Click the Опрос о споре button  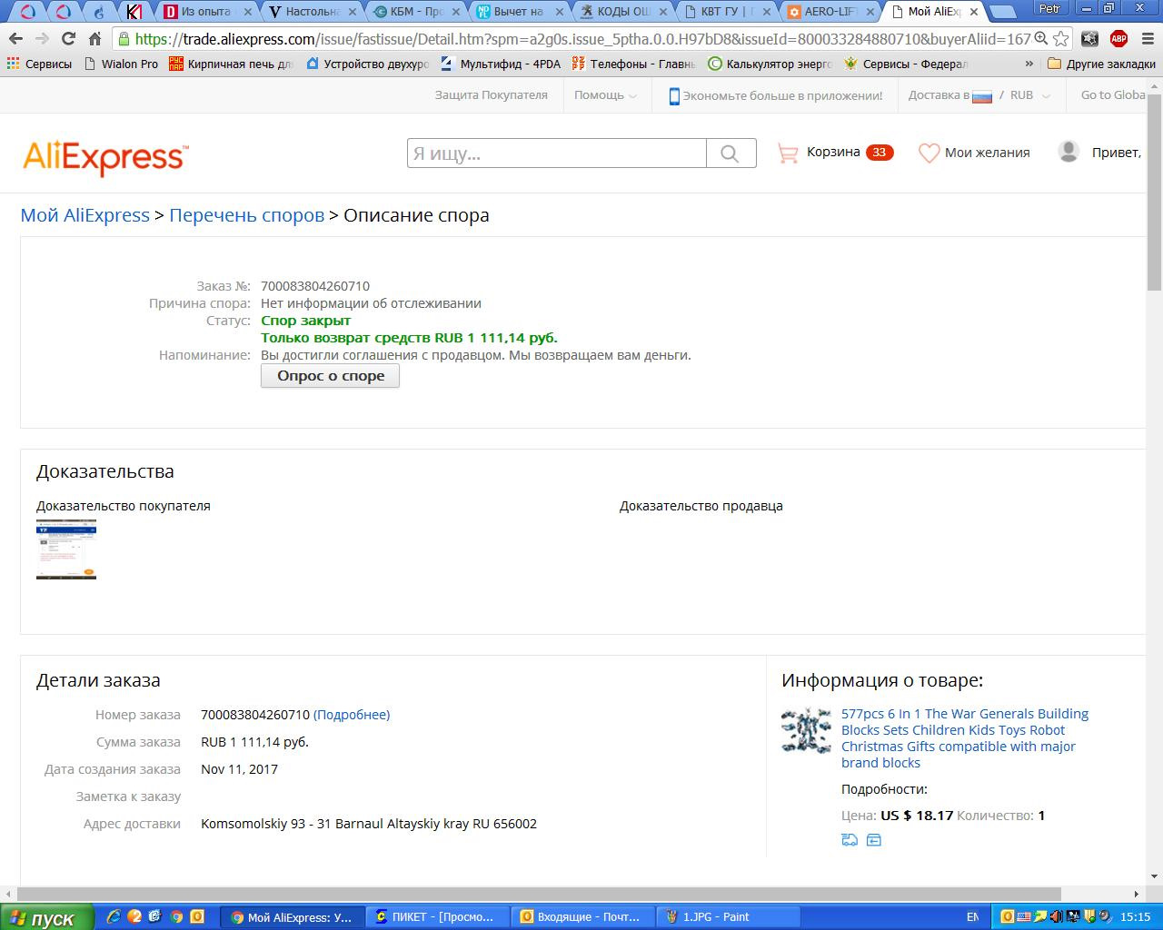point(330,376)
